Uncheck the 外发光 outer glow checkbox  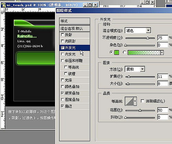coord(62,48)
